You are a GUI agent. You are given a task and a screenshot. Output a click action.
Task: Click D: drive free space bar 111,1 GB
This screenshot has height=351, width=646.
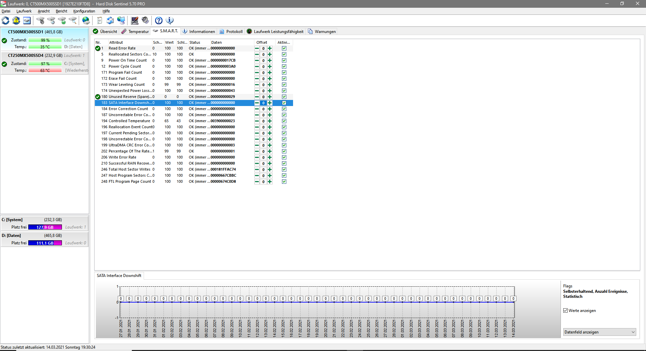(x=45, y=243)
